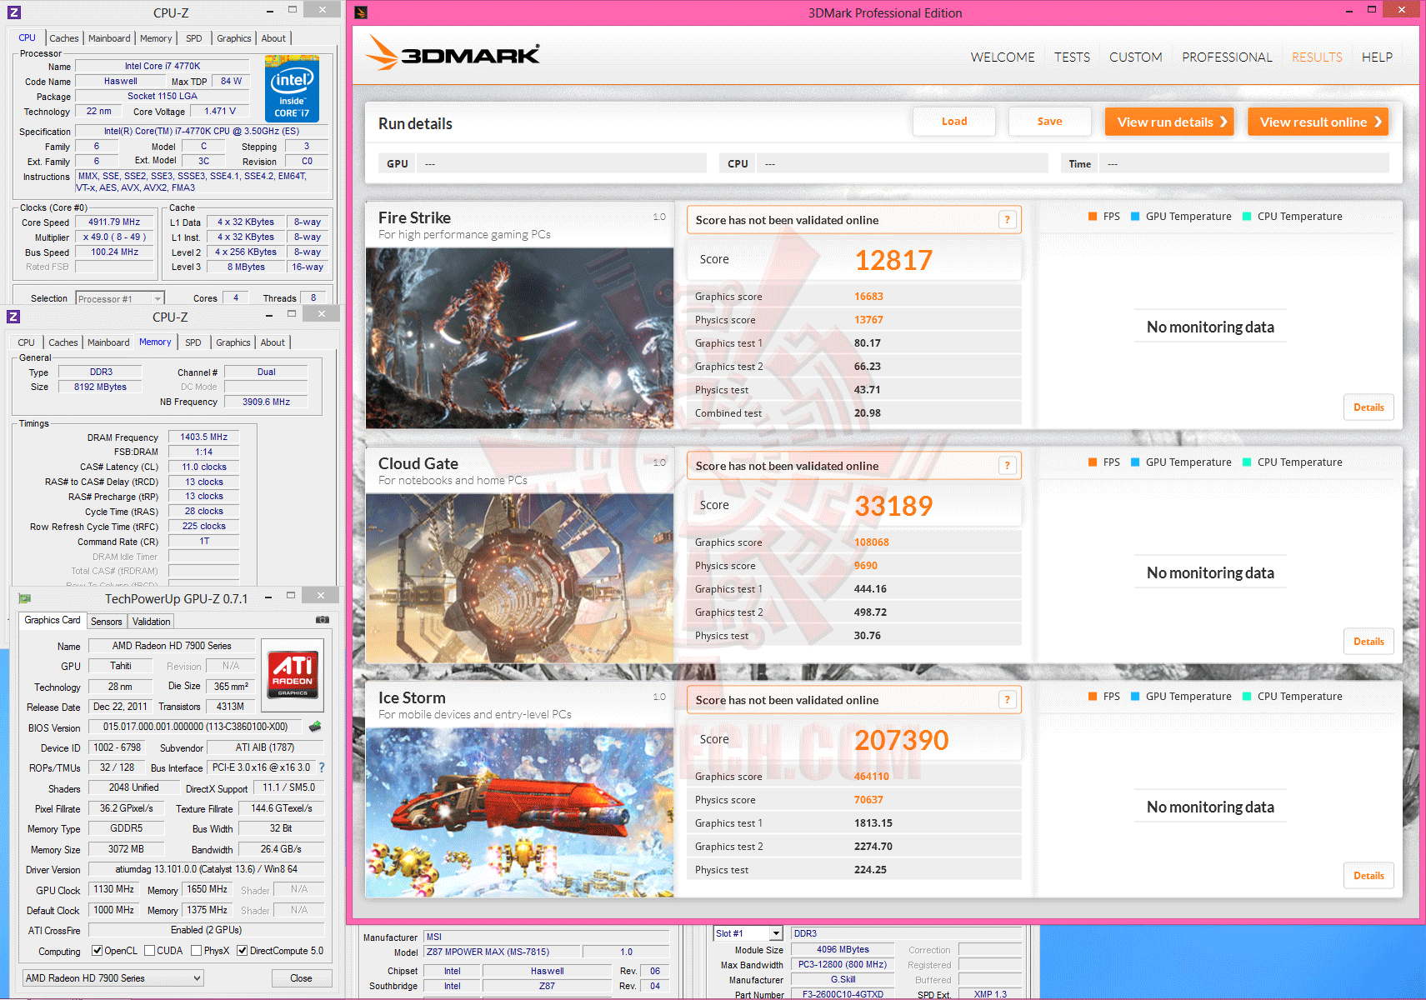Open Details for the Cloud Gate result
This screenshot has width=1426, height=1000.
click(1368, 642)
